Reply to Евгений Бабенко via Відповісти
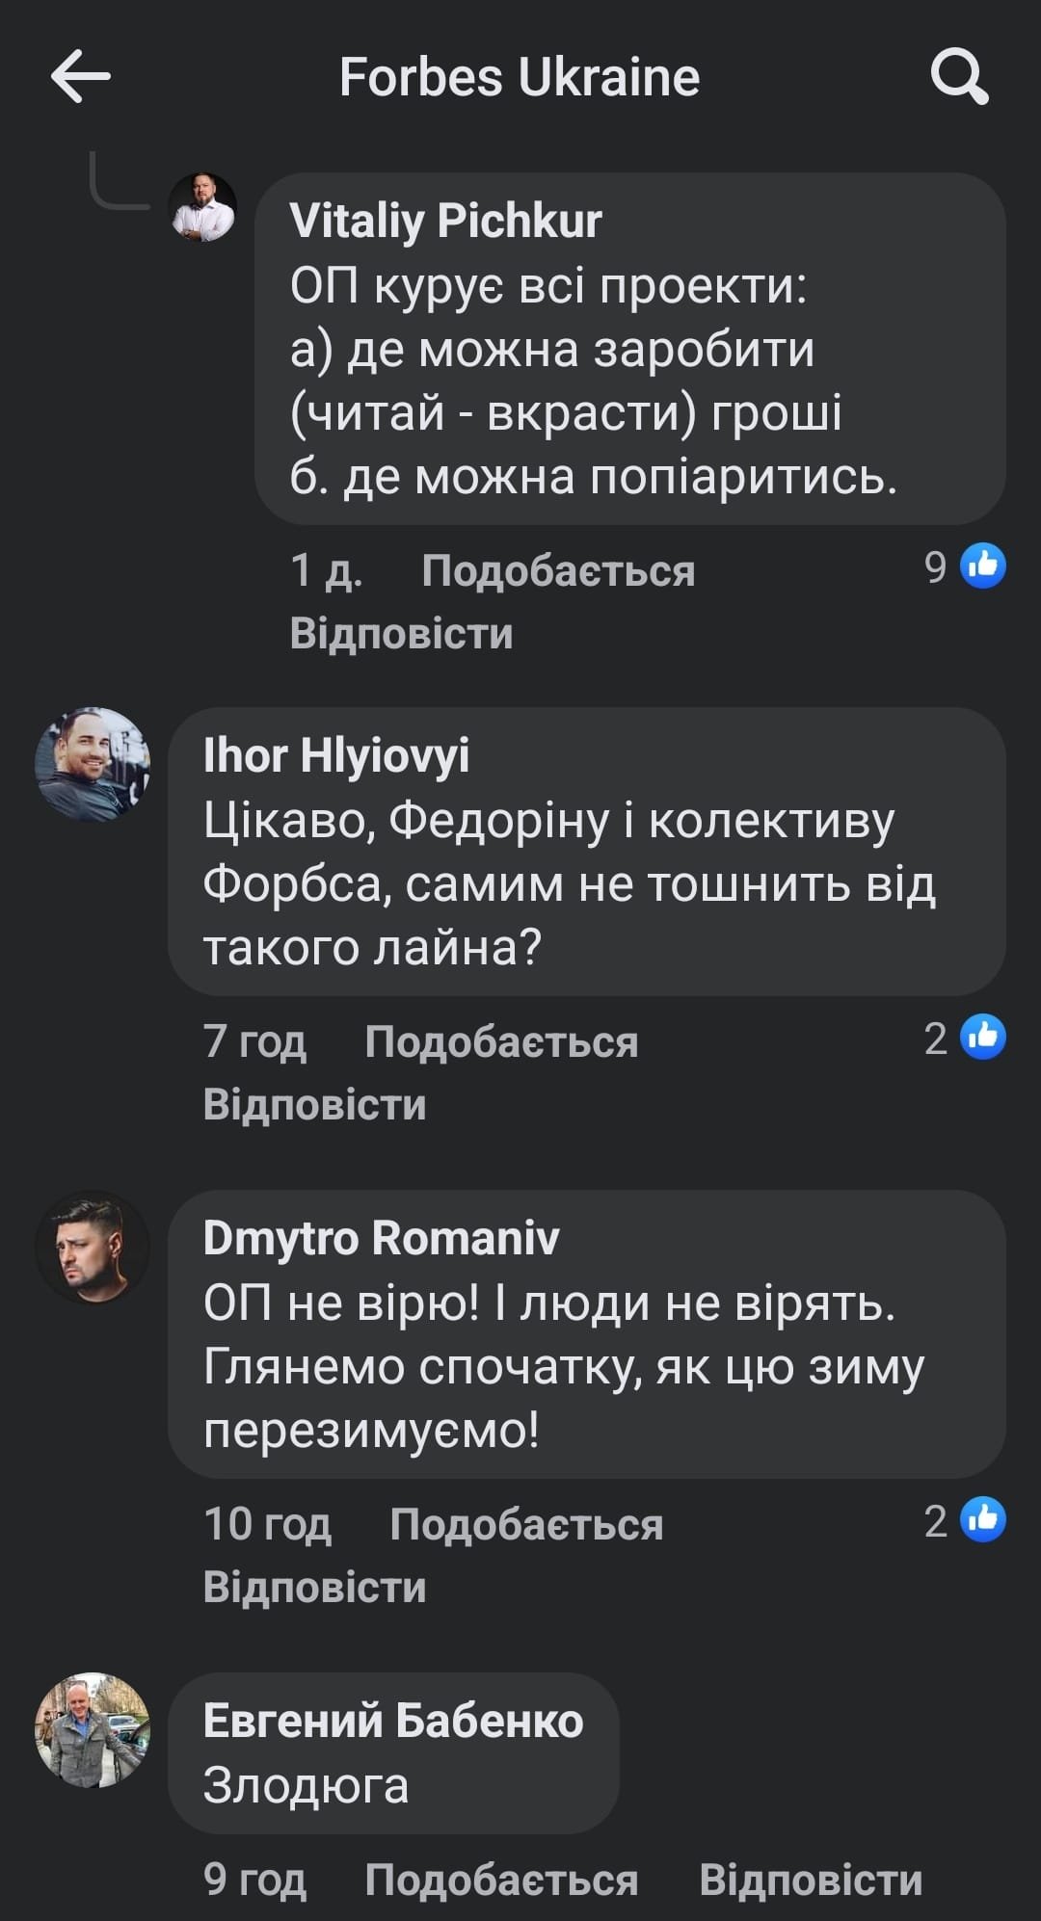The height and width of the screenshot is (1921, 1041). pos(811,1880)
